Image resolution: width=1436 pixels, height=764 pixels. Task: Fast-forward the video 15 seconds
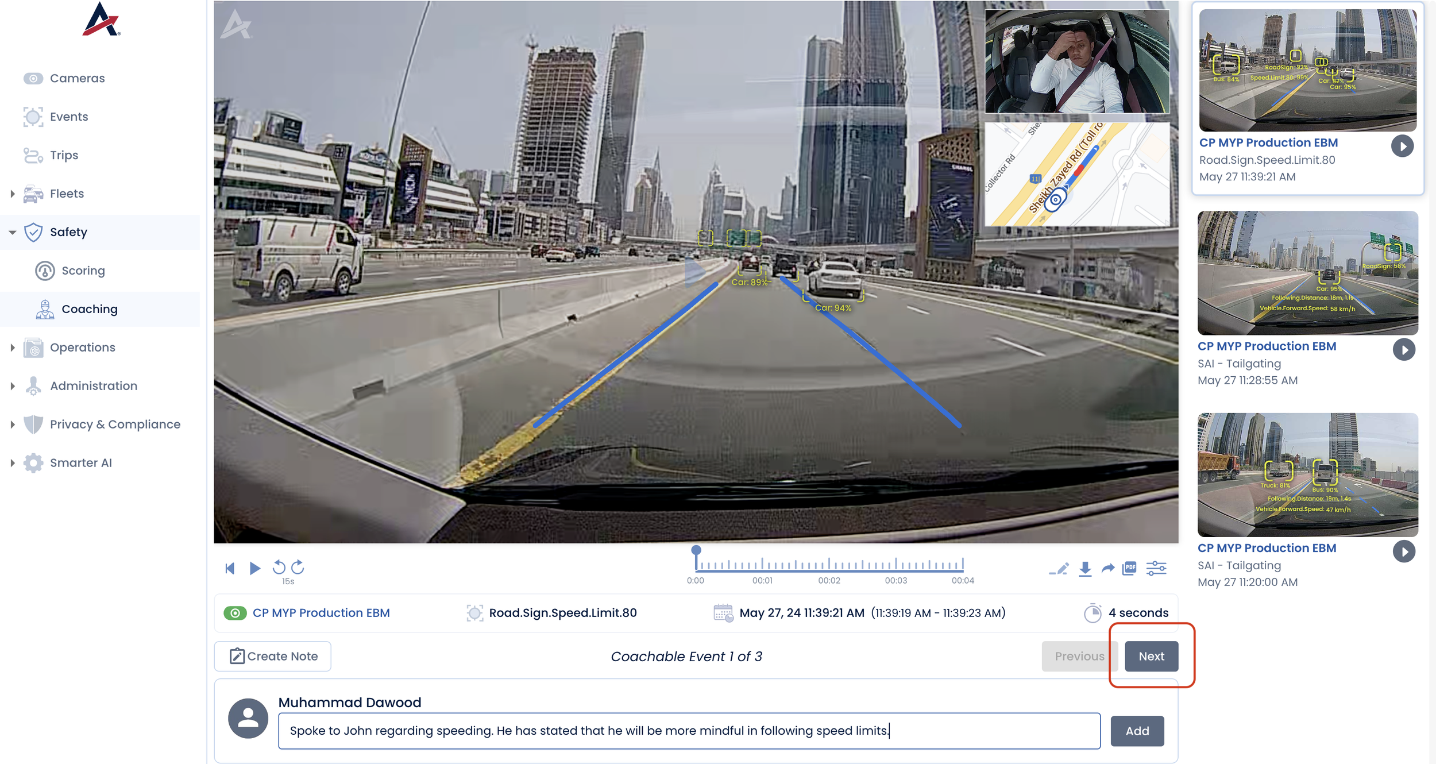tap(298, 568)
